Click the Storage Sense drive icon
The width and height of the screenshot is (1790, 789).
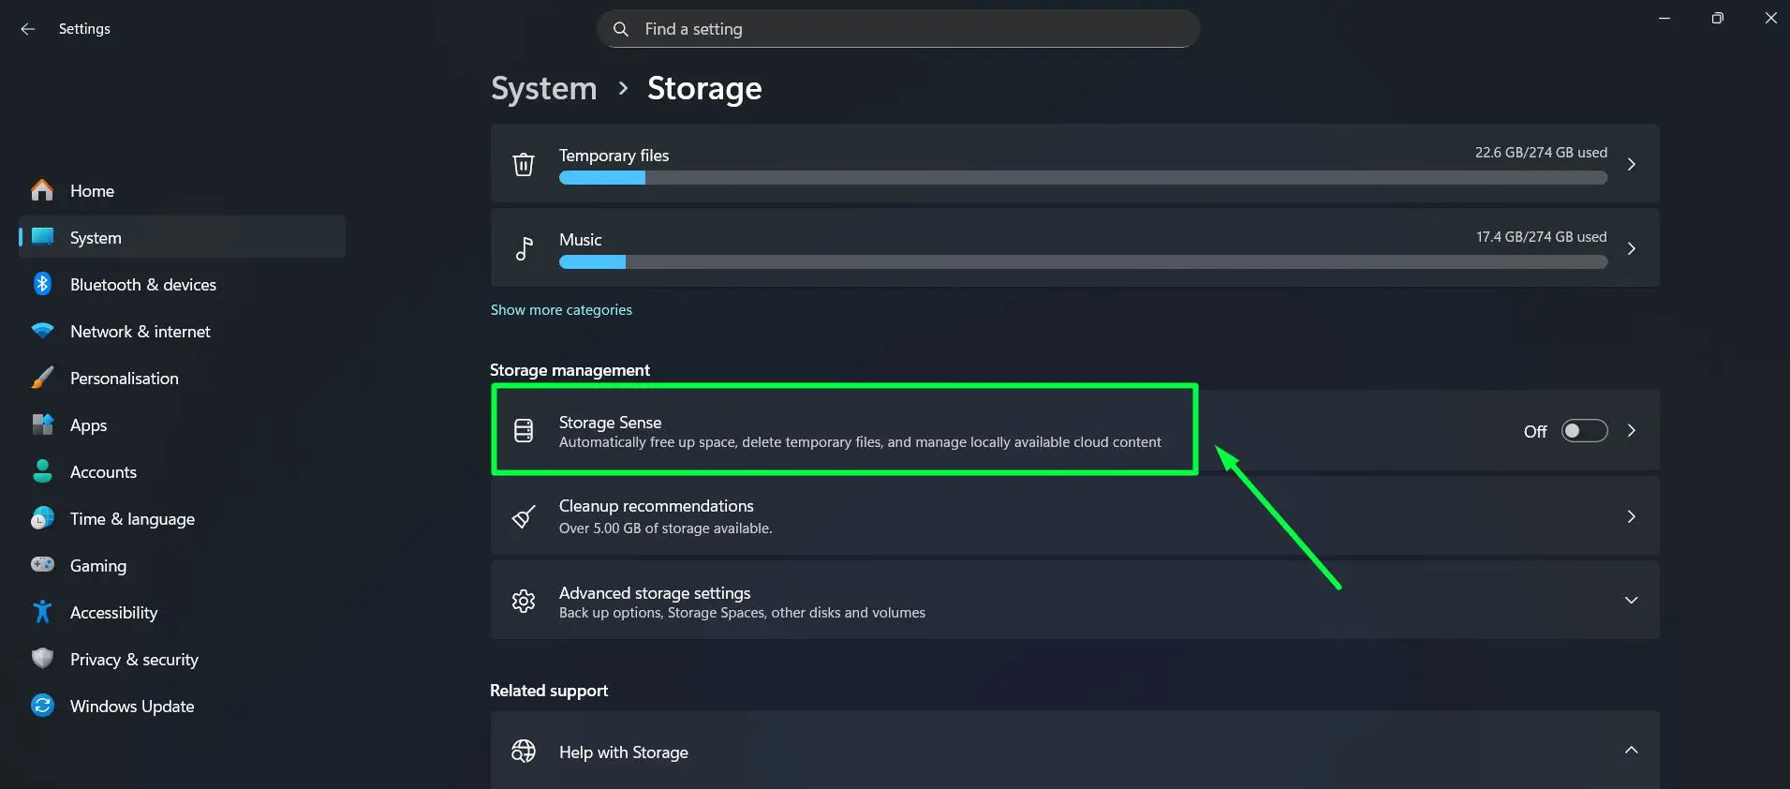pyautogui.click(x=524, y=430)
